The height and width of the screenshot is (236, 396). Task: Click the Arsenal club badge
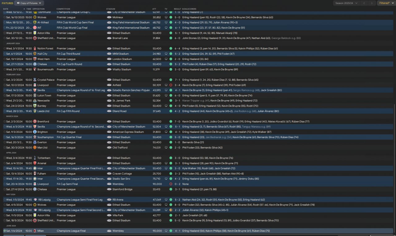35,163
